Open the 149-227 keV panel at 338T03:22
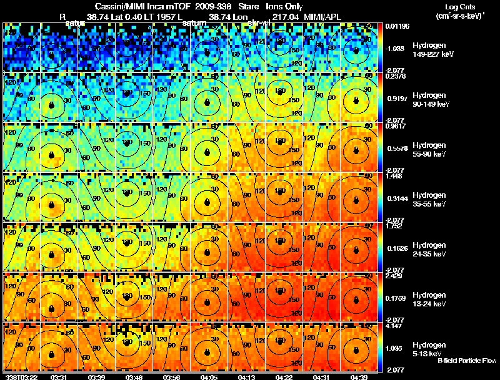Screen dimensions: 500x380 click(x=22, y=47)
